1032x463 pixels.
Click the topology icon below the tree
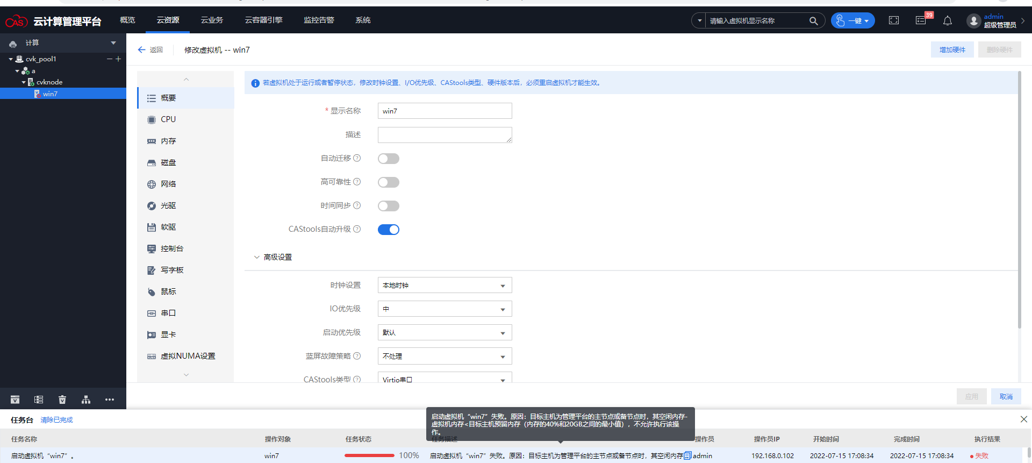pos(86,400)
